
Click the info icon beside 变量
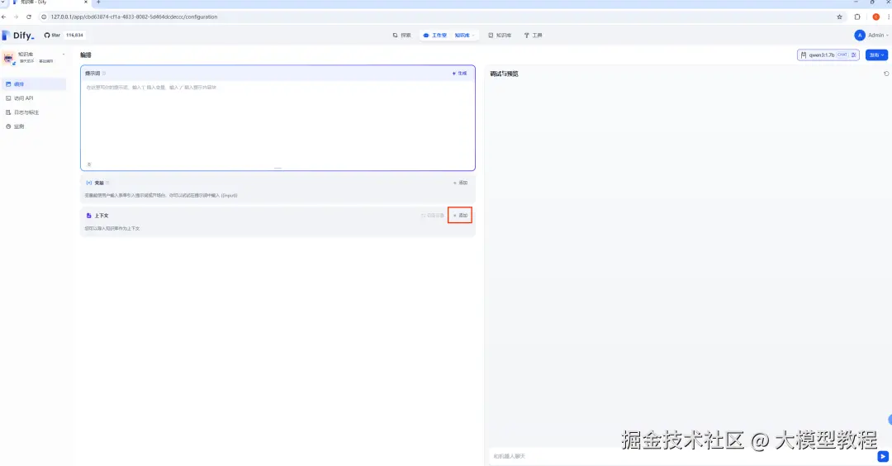point(107,183)
